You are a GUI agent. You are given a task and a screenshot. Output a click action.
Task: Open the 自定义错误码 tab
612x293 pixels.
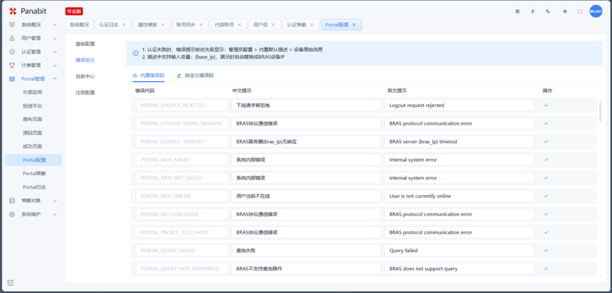[x=195, y=75]
